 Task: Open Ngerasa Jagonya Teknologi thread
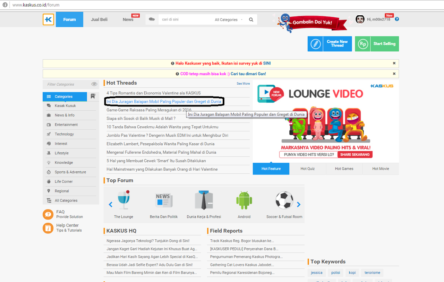tap(148, 241)
